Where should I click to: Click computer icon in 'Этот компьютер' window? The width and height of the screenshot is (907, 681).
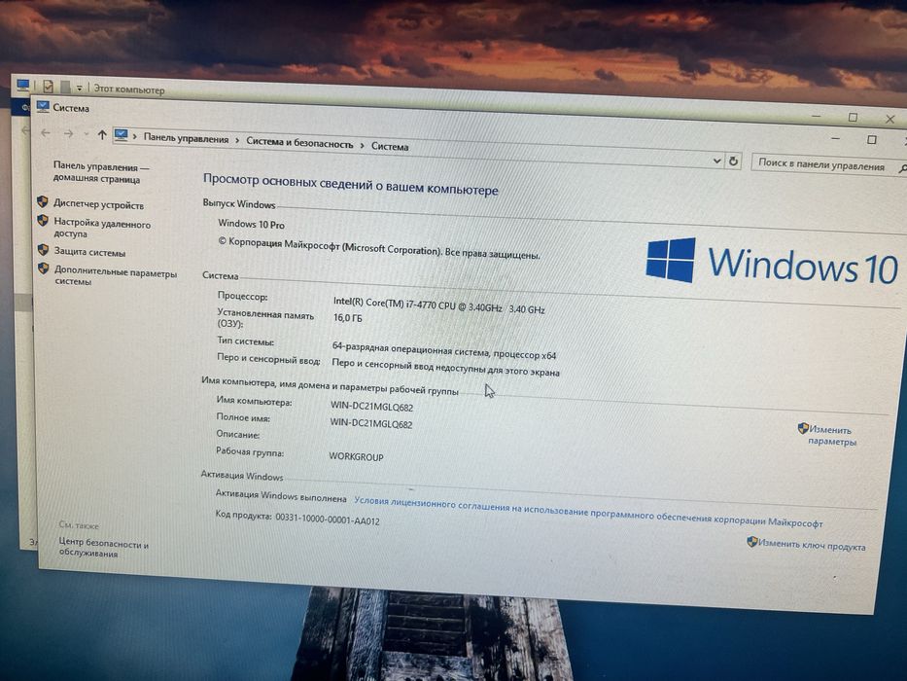tap(23, 86)
